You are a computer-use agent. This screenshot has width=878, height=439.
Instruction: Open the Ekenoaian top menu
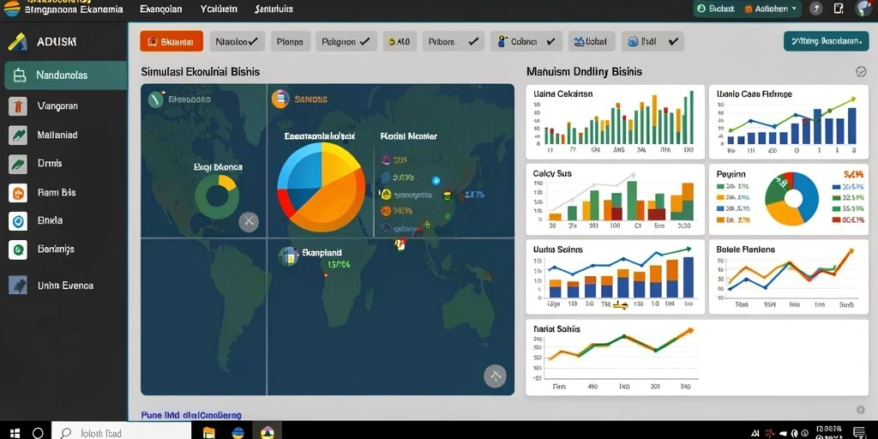[160, 9]
